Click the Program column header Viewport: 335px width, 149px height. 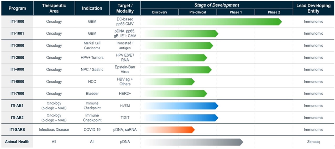coord(17,8)
